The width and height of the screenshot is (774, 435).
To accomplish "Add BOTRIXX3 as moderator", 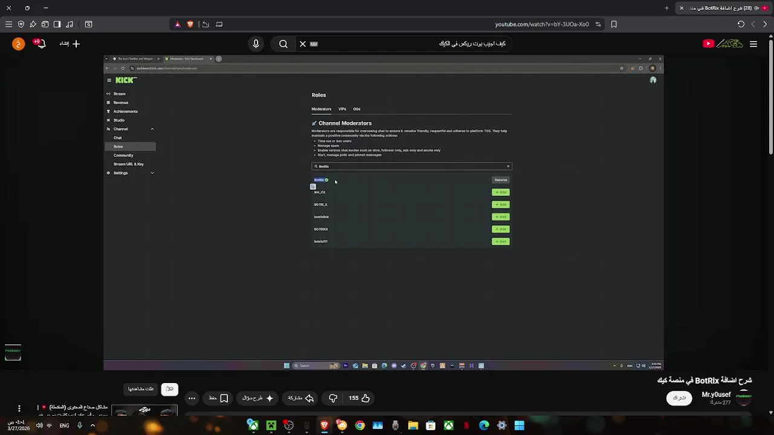I will click(x=501, y=229).
